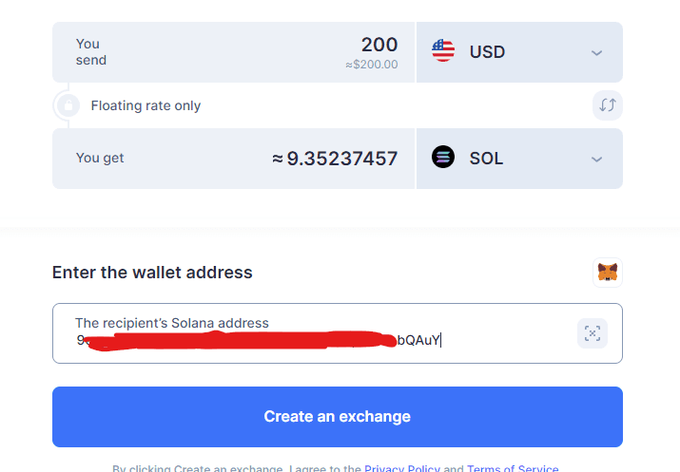
Task: Select the USD currency label
Action: 487,52
